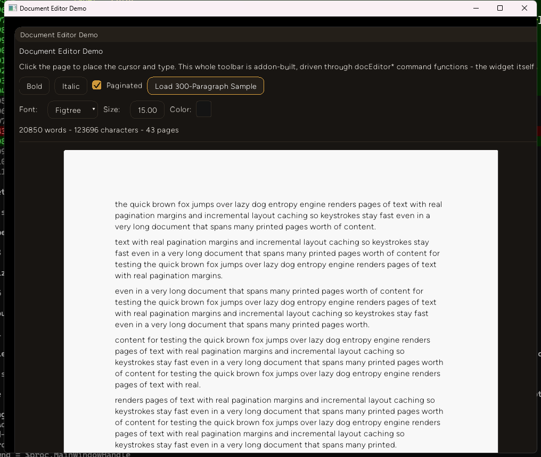Toggle the Paginated checkbox
This screenshot has height=457, width=541.
coord(96,85)
